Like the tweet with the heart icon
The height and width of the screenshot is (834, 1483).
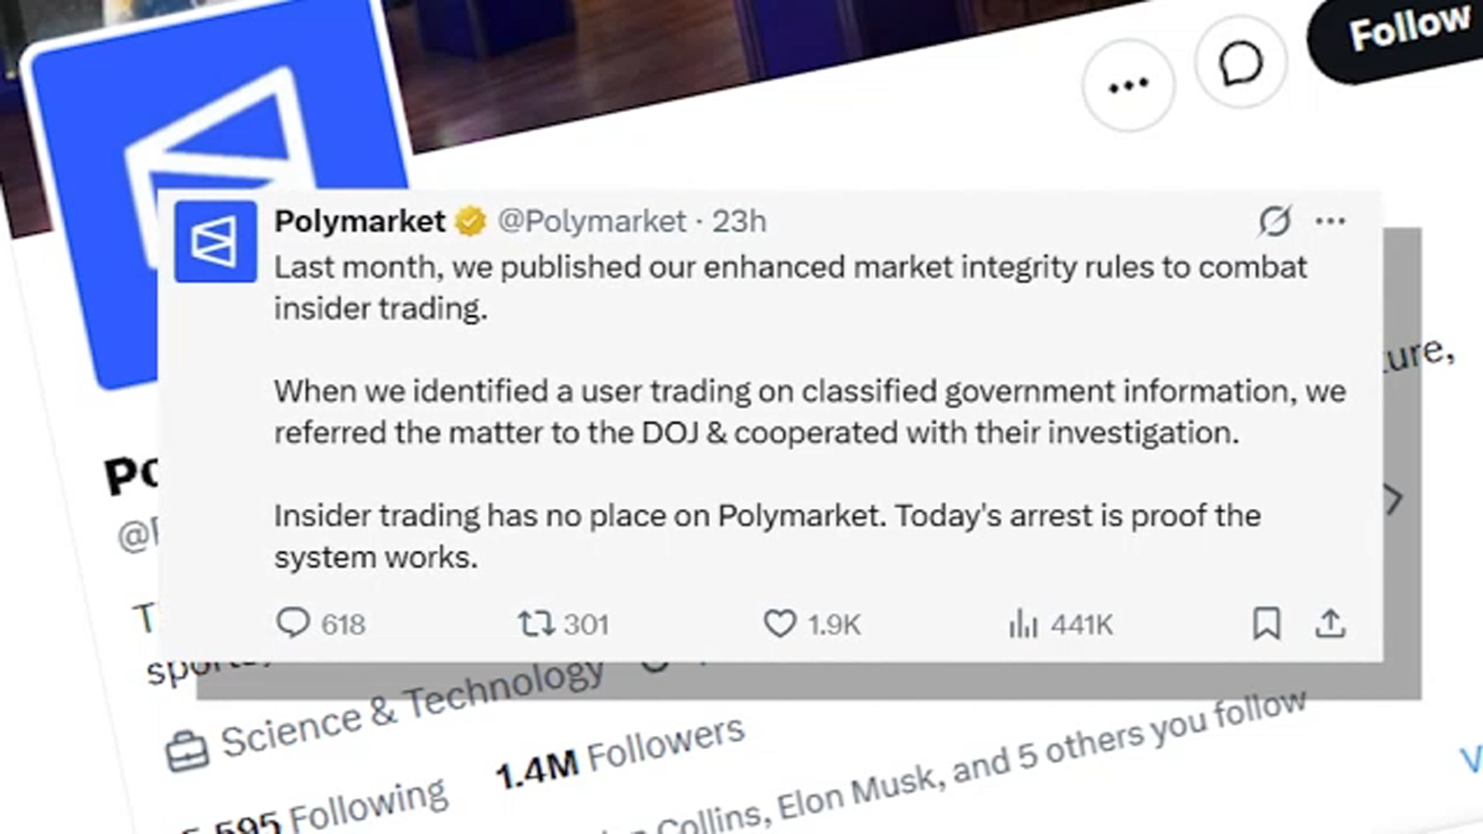click(779, 623)
